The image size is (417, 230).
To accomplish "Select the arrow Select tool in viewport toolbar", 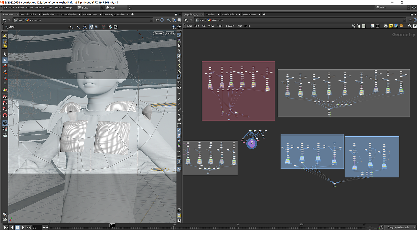I will pos(5,54).
